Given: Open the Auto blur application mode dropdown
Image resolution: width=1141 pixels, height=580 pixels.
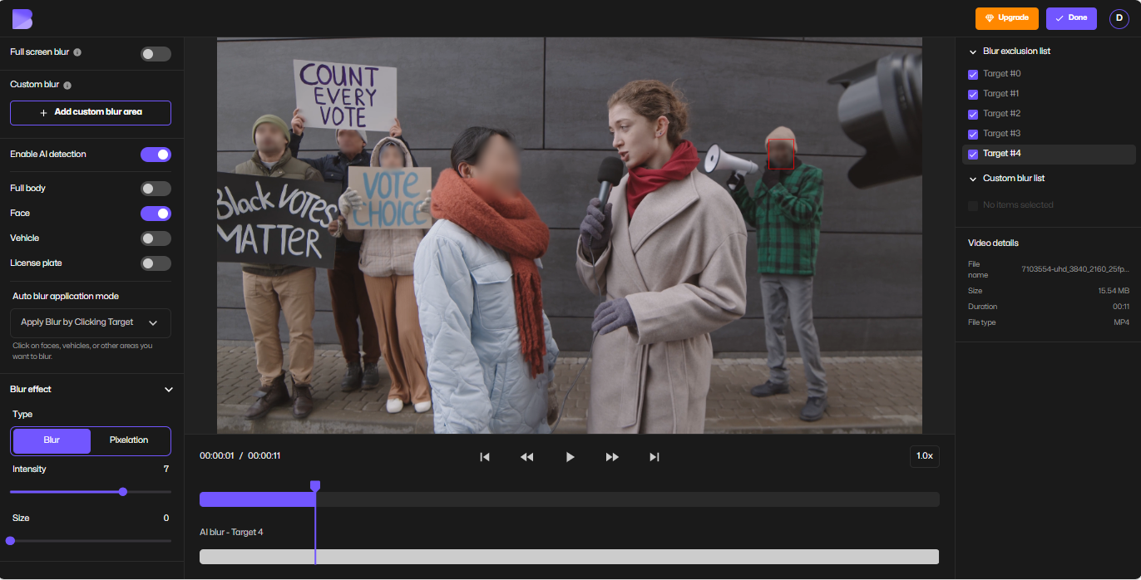Looking at the screenshot, I should point(90,322).
